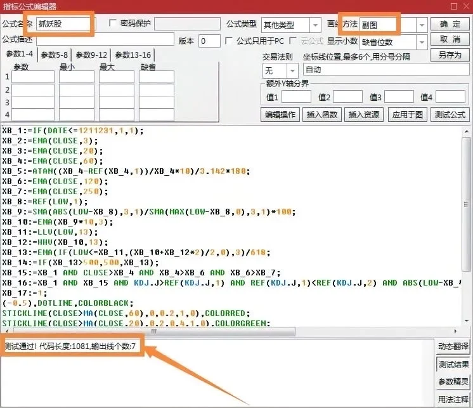Click the 画线方法 combo showing 副图
The width and height of the screenshot is (473, 408).
[393, 25]
